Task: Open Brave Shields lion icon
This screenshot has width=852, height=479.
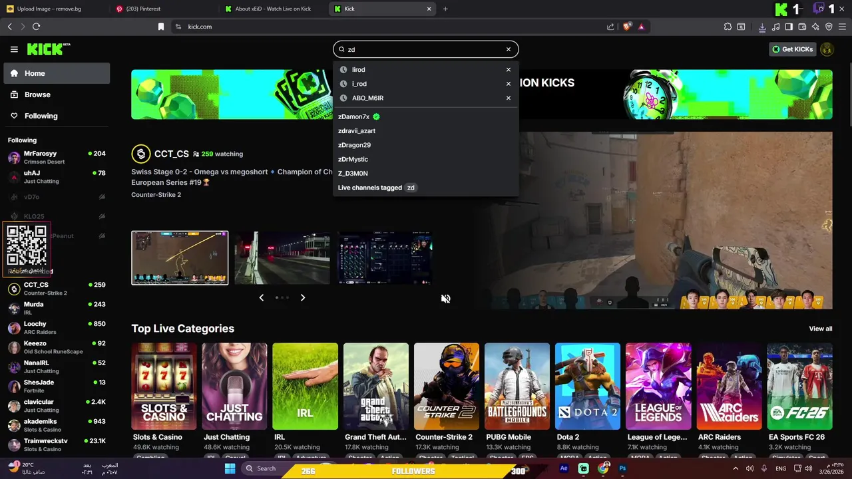Action: [627, 27]
